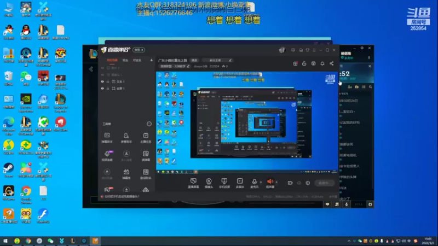Click the microphone icon at League client bottom
The width and height of the screenshot is (438, 246).
click(x=347, y=204)
